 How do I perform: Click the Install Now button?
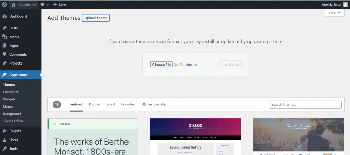[x=231, y=65]
